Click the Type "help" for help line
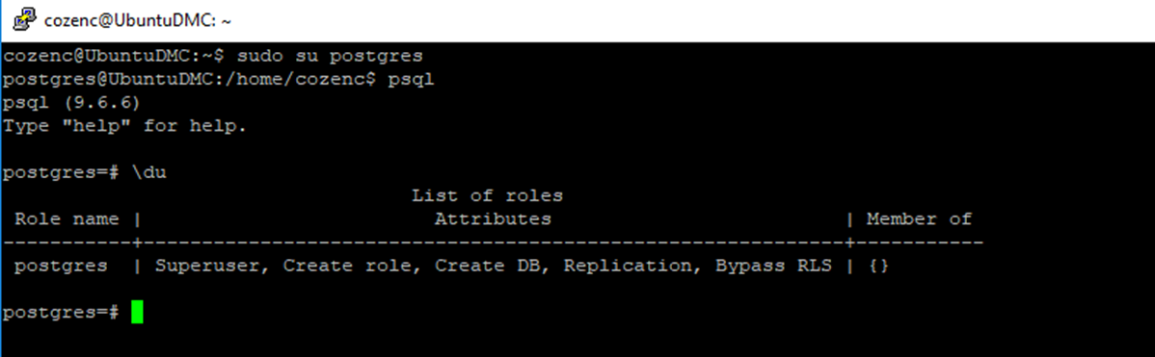 pyautogui.click(x=124, y=126)
